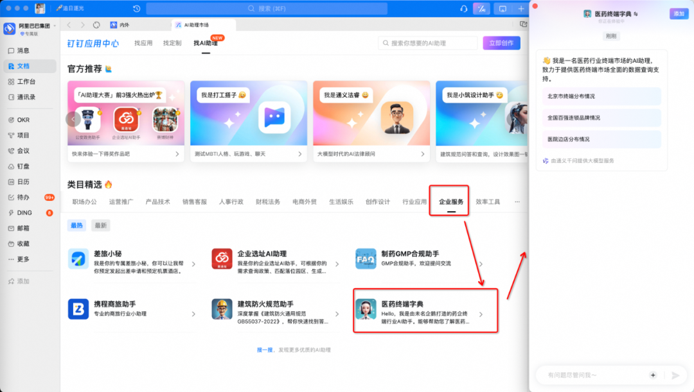The height and width of the screenshot is (392, 694).
Task: Open the 我是通义法睿 card
Action: [x=371, y=121]
